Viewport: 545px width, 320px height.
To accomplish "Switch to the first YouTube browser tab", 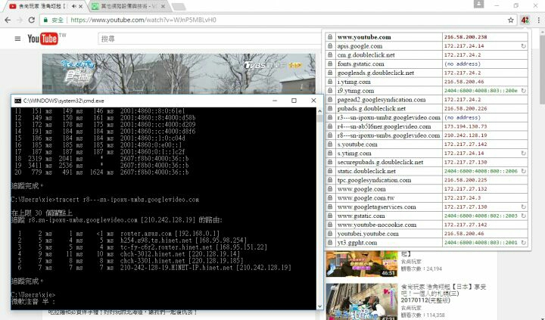I will (45, 6).
